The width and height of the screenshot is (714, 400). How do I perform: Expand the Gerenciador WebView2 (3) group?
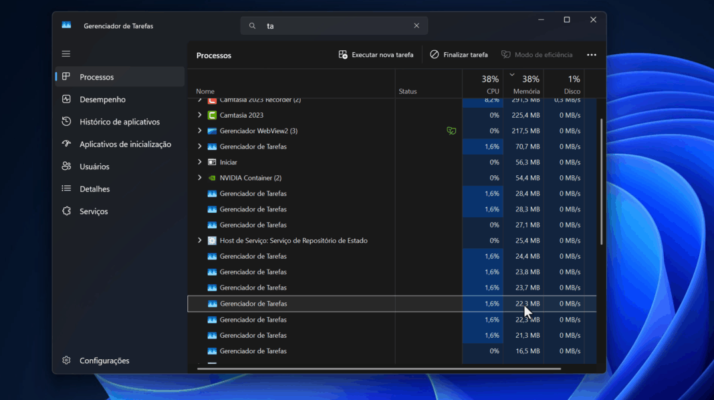[199, 130]
